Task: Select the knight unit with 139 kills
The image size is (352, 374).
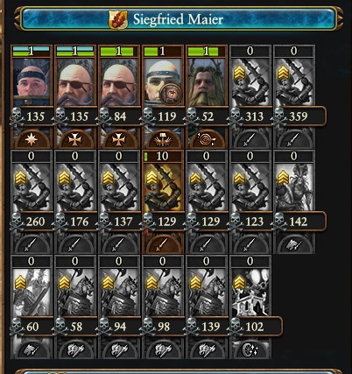Action: tap(206, 307)
